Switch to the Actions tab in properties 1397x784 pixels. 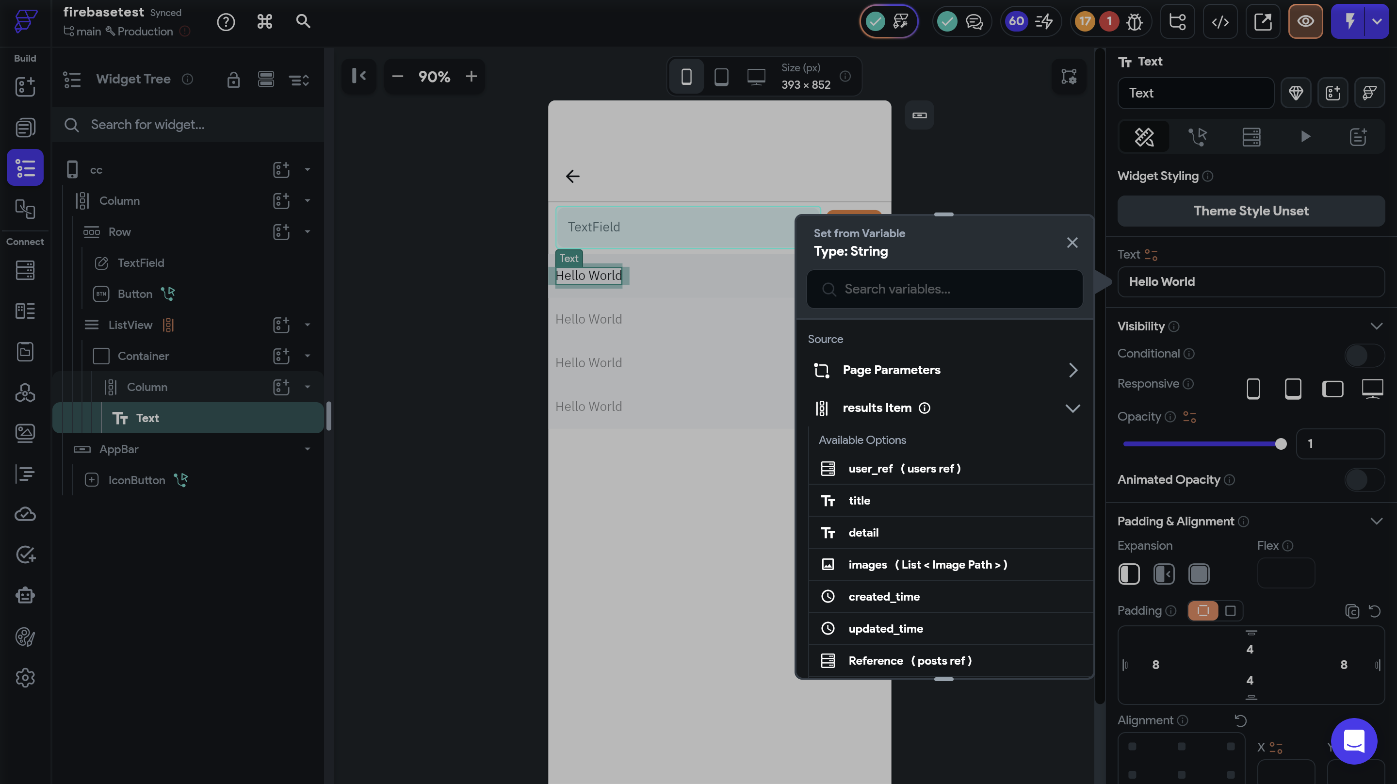click(1197, 137)
